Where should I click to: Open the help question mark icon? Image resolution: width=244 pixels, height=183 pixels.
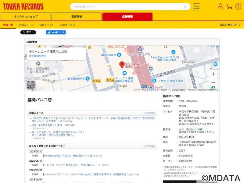[238, 6]
